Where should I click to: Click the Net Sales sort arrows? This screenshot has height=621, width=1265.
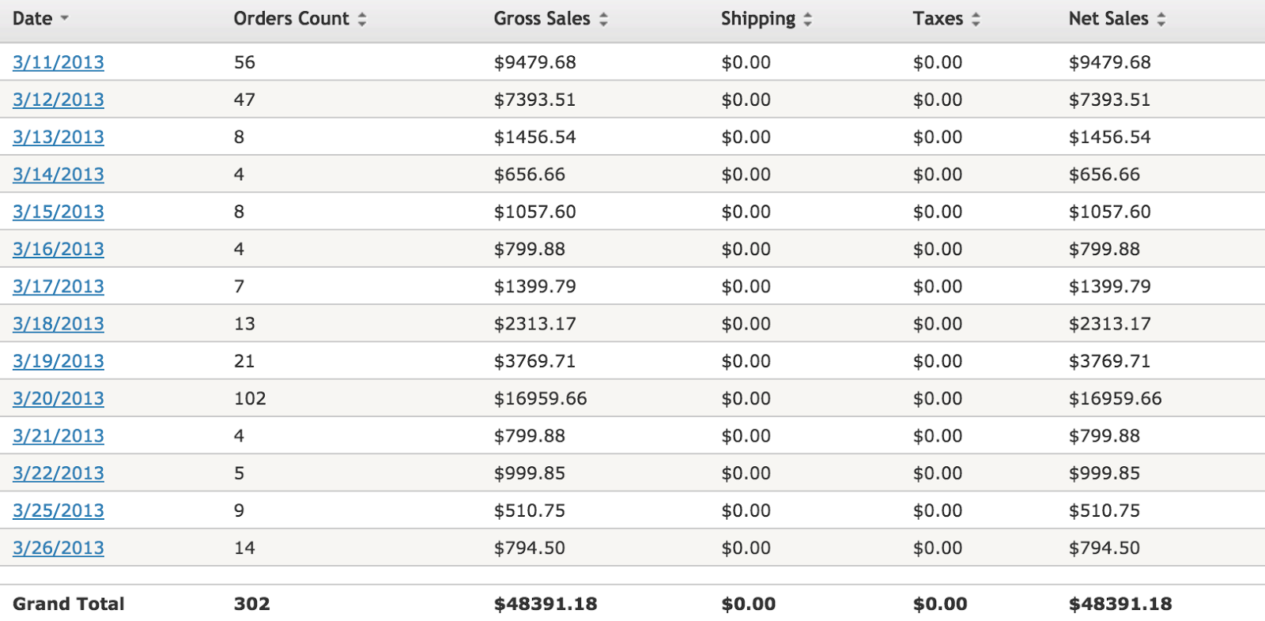[1161, 20]
